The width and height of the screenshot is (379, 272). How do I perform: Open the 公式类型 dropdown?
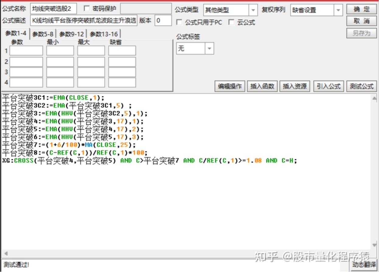(x=253, y=10)
